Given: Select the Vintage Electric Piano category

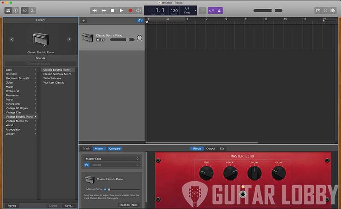Looking at the screenshot, I should coord(21,117).
